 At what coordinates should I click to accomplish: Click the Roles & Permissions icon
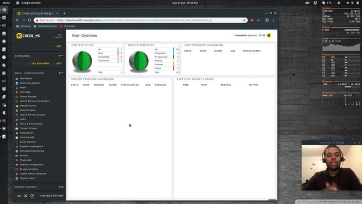click(16, 124)
